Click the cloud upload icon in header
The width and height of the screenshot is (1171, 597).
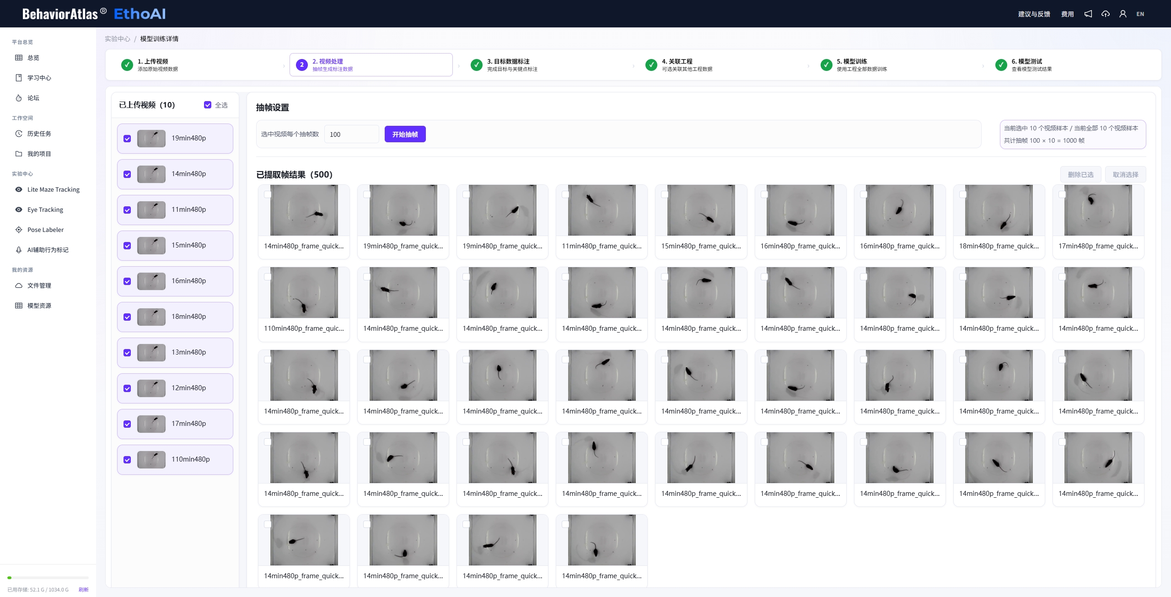coord(1106,14)
